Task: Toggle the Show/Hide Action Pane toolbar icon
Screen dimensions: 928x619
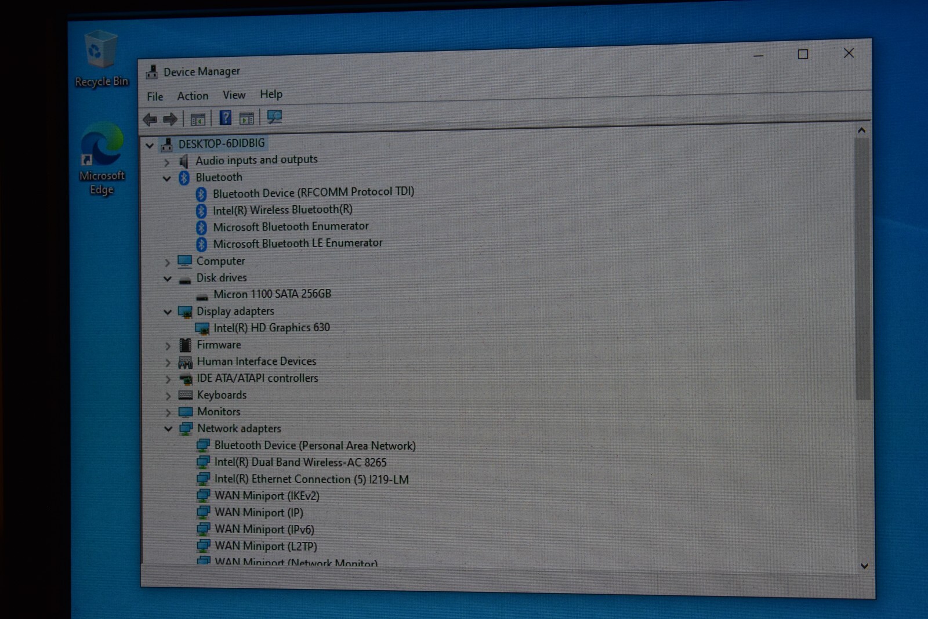Action: click(246, 118)
